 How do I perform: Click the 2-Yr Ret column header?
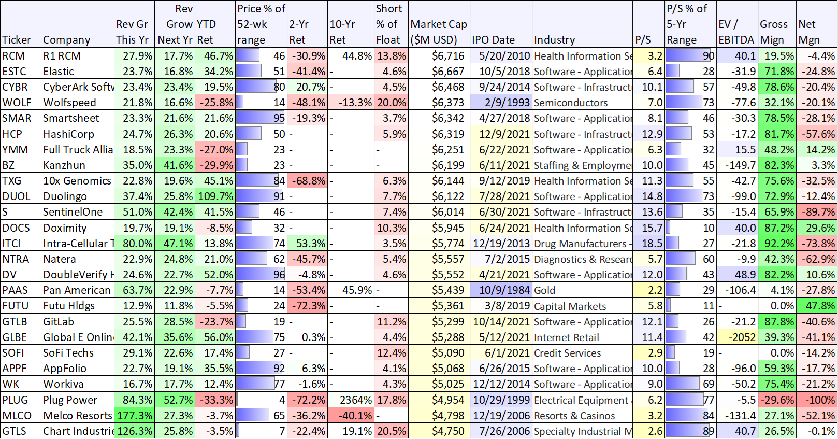(307, 24)
